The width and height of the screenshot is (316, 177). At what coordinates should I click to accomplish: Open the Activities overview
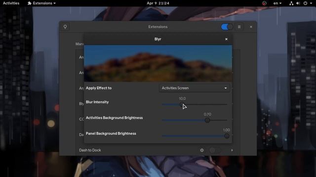point(11,3)
